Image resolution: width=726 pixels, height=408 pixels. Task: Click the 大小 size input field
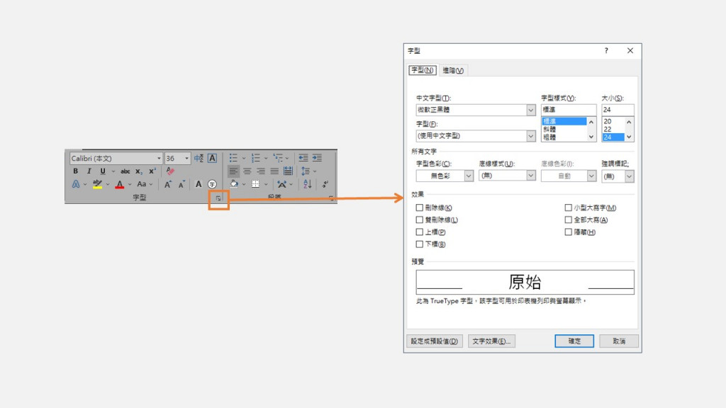pyautogui.click(x=618, y=110)
